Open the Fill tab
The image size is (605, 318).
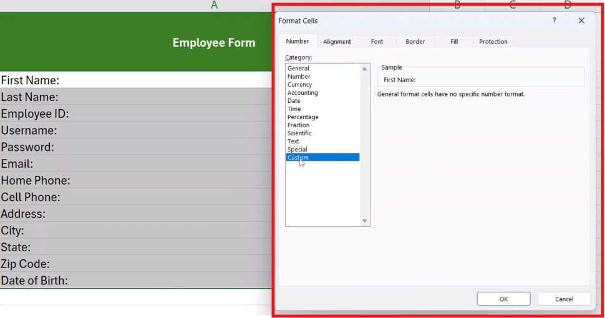(x=454, y=42)
